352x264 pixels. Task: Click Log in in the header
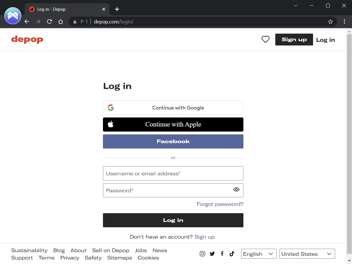325,40
